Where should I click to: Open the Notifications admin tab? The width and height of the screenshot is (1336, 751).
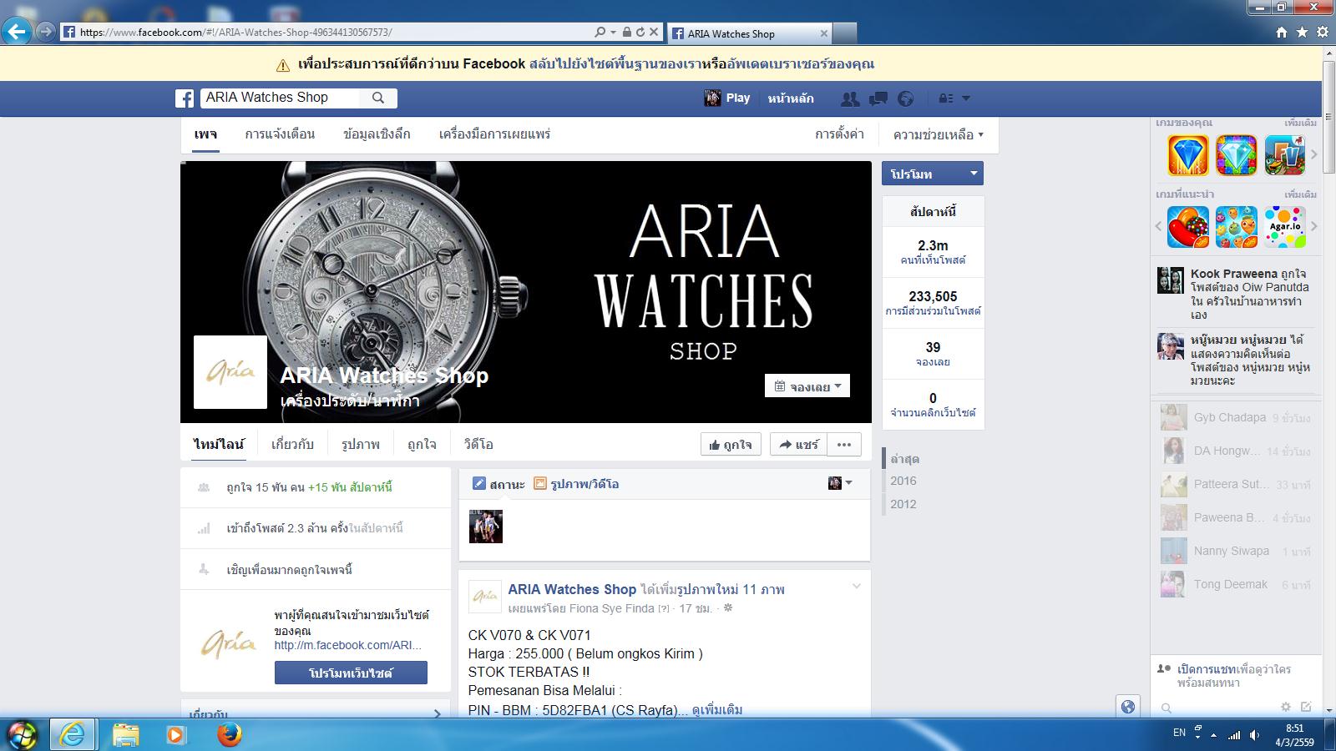[x=280, y=134]
